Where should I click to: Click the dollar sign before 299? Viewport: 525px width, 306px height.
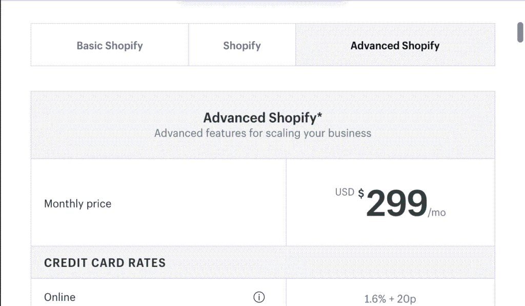[361, 194]
